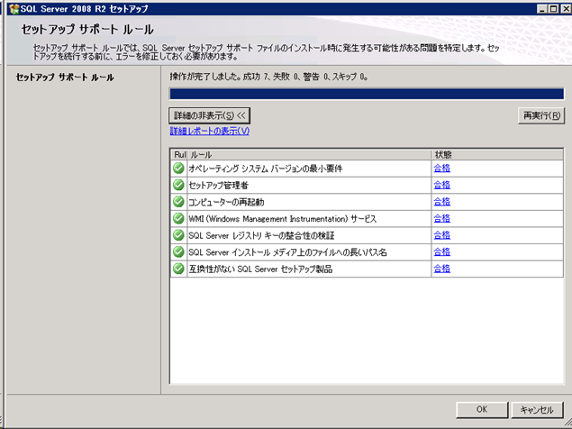
Task: Select rule text SQL Server インストール メディア上のファイルへの長いパス名
Action: (287, 252)
